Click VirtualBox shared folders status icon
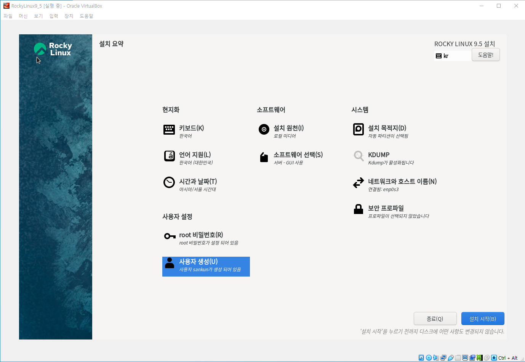The image size is (525, 362). point(458,358)
